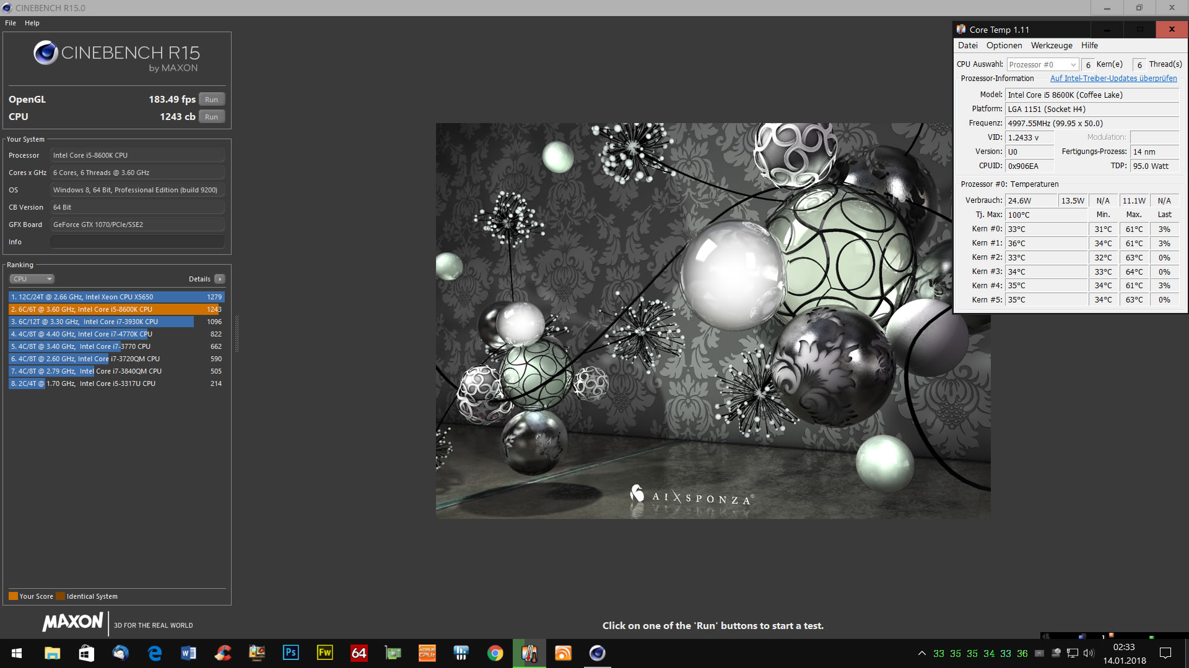
Task: Open Adobe Fireworks from the taskbar
Action: 324,653
